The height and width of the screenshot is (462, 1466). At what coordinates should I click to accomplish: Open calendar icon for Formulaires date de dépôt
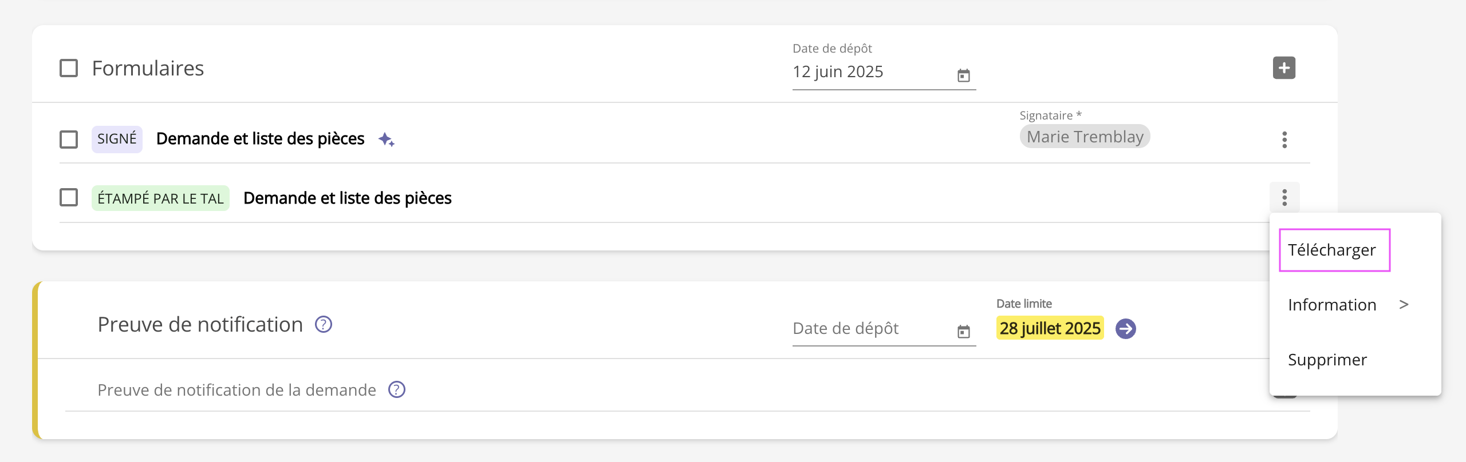[x=964, y=75]
